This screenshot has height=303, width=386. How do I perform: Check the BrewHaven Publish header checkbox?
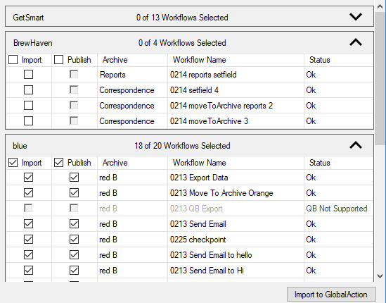(x=58, y=60)
